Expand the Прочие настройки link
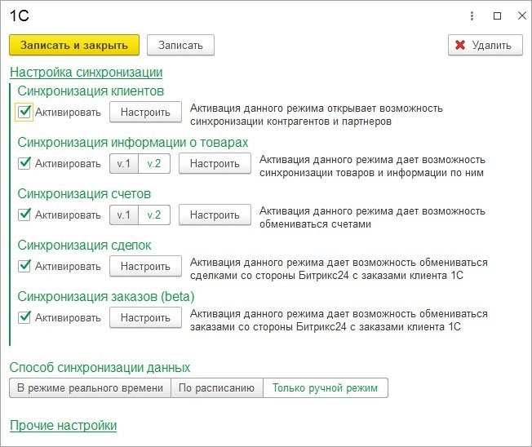The image size is (532, 447). pos(63,425)
